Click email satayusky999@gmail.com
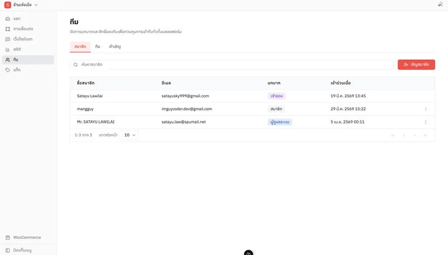 (x=185, y=96)
